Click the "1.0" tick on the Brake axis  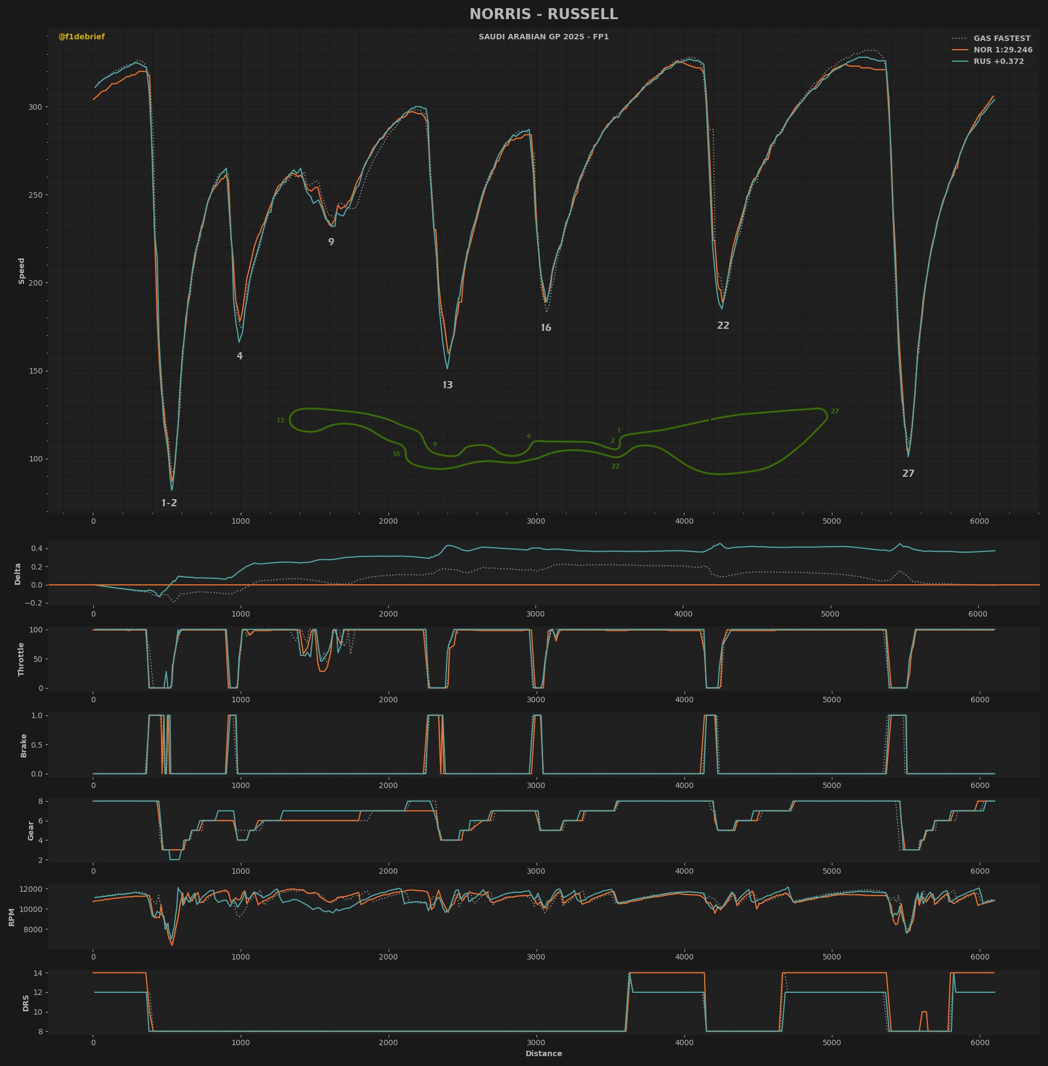click(37, 716)
